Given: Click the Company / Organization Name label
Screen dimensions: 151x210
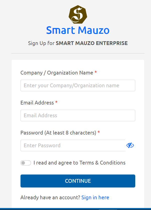Looking at the screenshot, I should pos(57,73).
